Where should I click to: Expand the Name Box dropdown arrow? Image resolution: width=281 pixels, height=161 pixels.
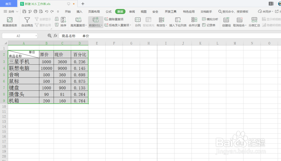tap(36, 36)
